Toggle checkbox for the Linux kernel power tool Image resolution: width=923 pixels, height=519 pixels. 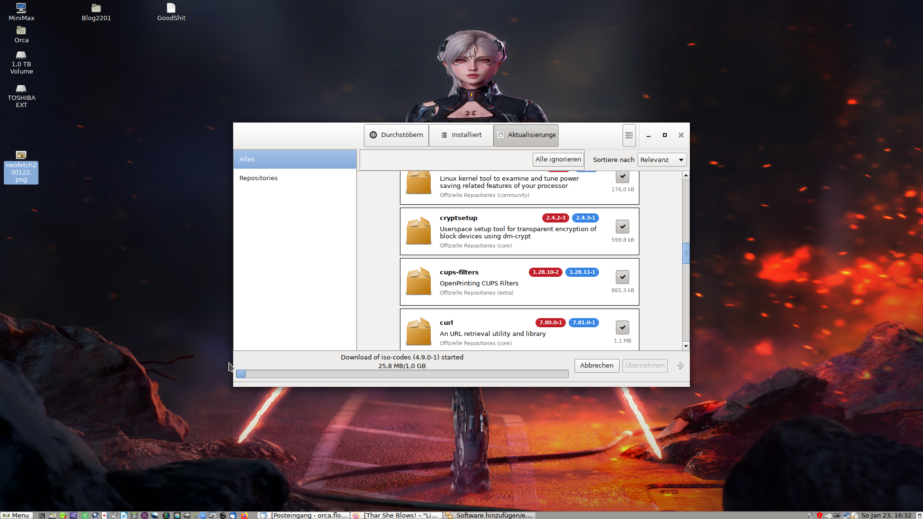622,176
